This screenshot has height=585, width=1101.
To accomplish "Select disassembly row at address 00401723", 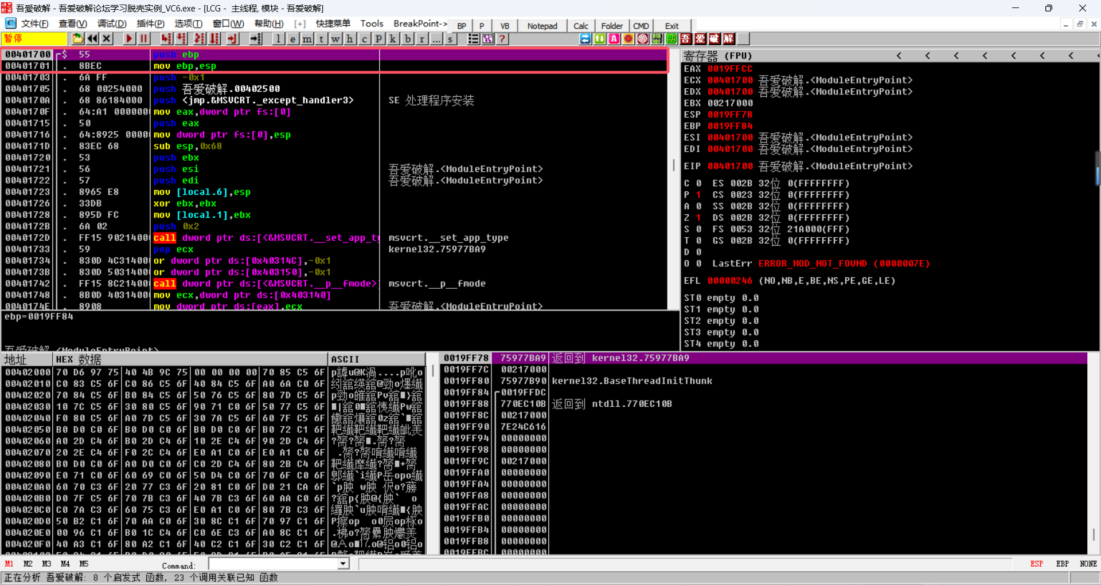I will pyautogui.click(x=335, y=192).
